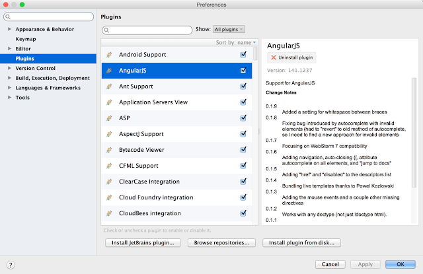Viewport: 423px width, 274px height.
Task: Click the Android Support plugin icon
Action: click(x=109, y=54)
